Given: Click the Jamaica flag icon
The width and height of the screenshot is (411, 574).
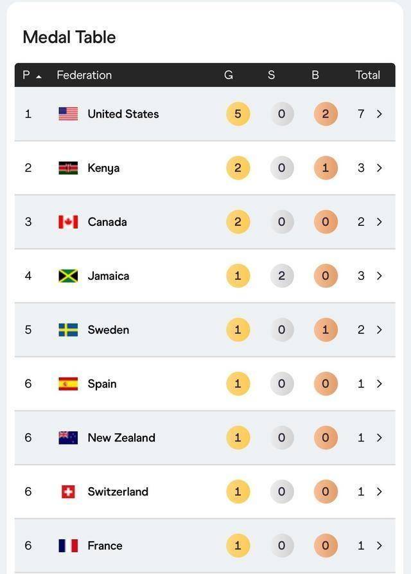Looking at the screenshot, I should tap(68, 276).
